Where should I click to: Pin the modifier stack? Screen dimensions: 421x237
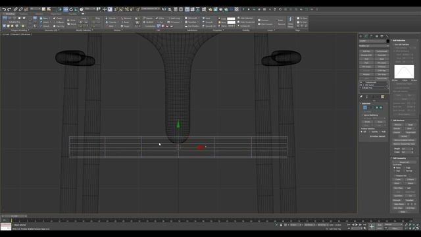click(x=361, y=97)
